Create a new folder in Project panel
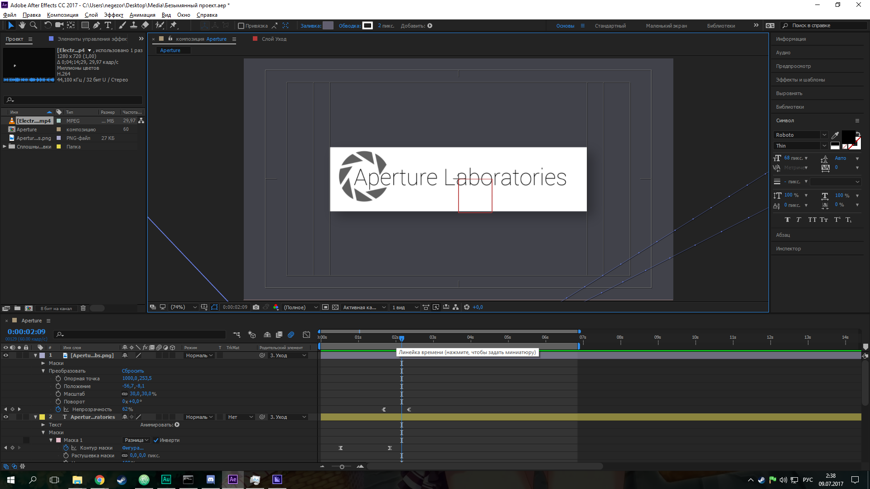This screenshot has height=489, width=870. tap(17, 308)
